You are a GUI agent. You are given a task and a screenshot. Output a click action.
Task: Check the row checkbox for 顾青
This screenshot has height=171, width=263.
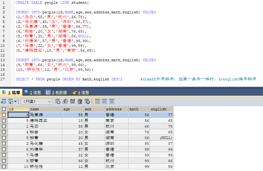(4, 161)
